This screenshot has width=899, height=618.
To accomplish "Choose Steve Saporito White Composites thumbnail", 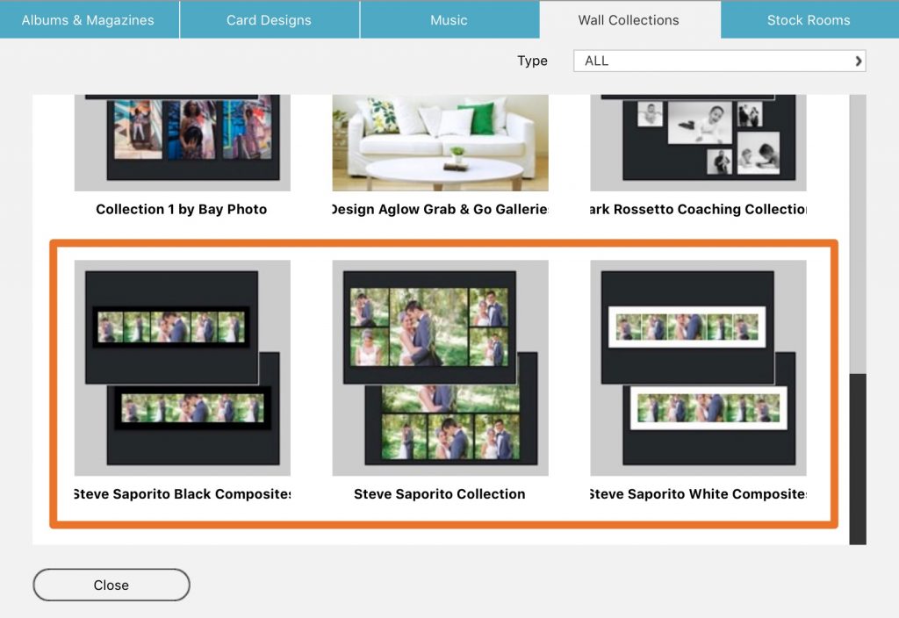I will point(698,368).
